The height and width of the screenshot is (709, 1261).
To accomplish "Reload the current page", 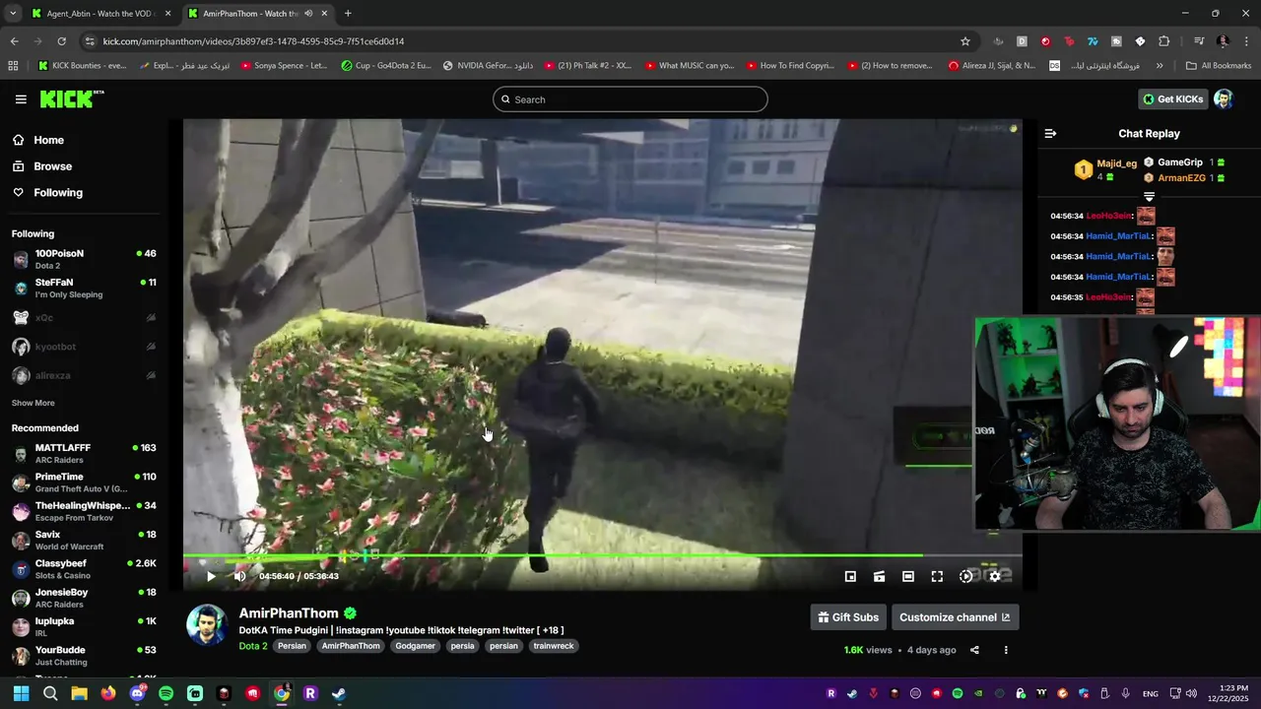I will tap(61, 41).
